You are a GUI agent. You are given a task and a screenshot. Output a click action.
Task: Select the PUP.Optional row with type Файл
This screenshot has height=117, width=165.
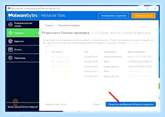coord(99,71)
